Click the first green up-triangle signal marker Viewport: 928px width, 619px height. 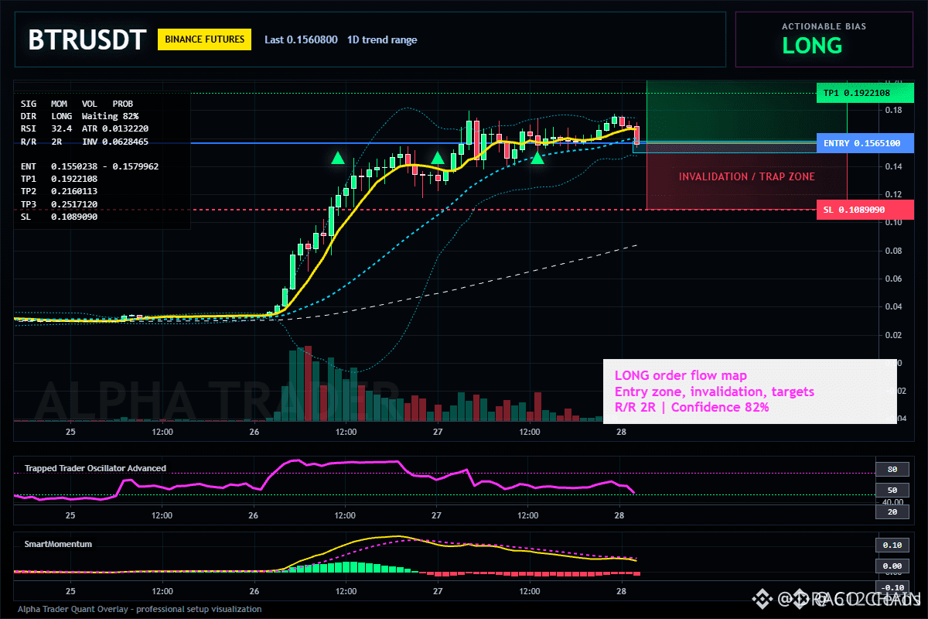click(x=337, y=159)
